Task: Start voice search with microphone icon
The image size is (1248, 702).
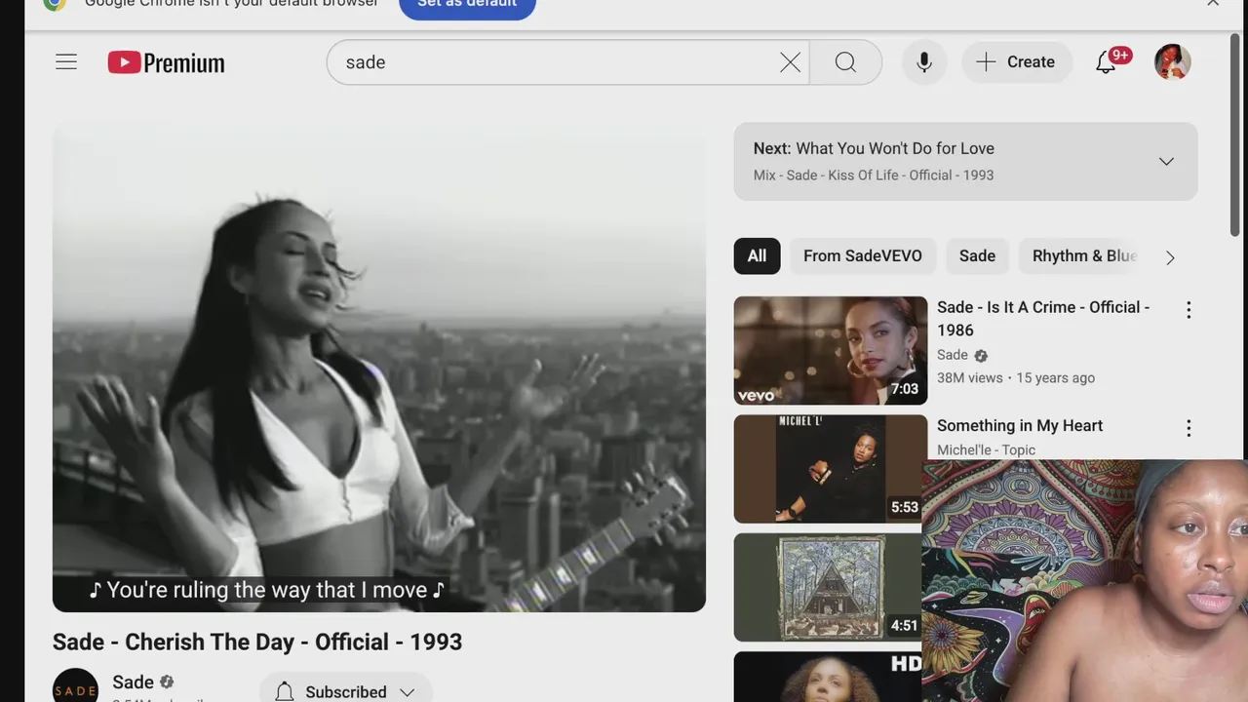Action: [x=923, y=62]
